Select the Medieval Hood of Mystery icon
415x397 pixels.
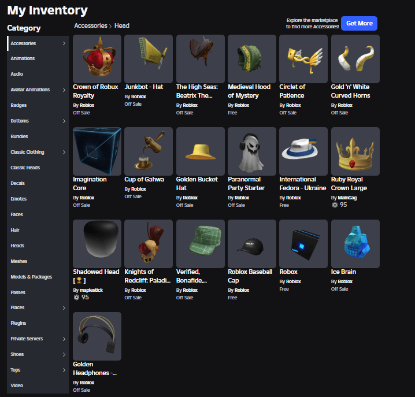(252, 58)
